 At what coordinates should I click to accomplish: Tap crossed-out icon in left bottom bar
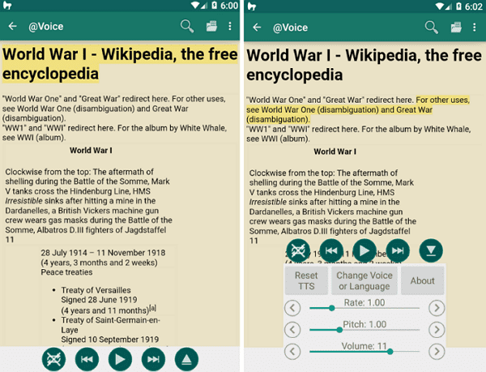coord(53,359)
